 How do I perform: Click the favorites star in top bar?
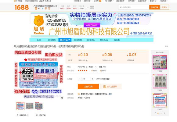106,1
